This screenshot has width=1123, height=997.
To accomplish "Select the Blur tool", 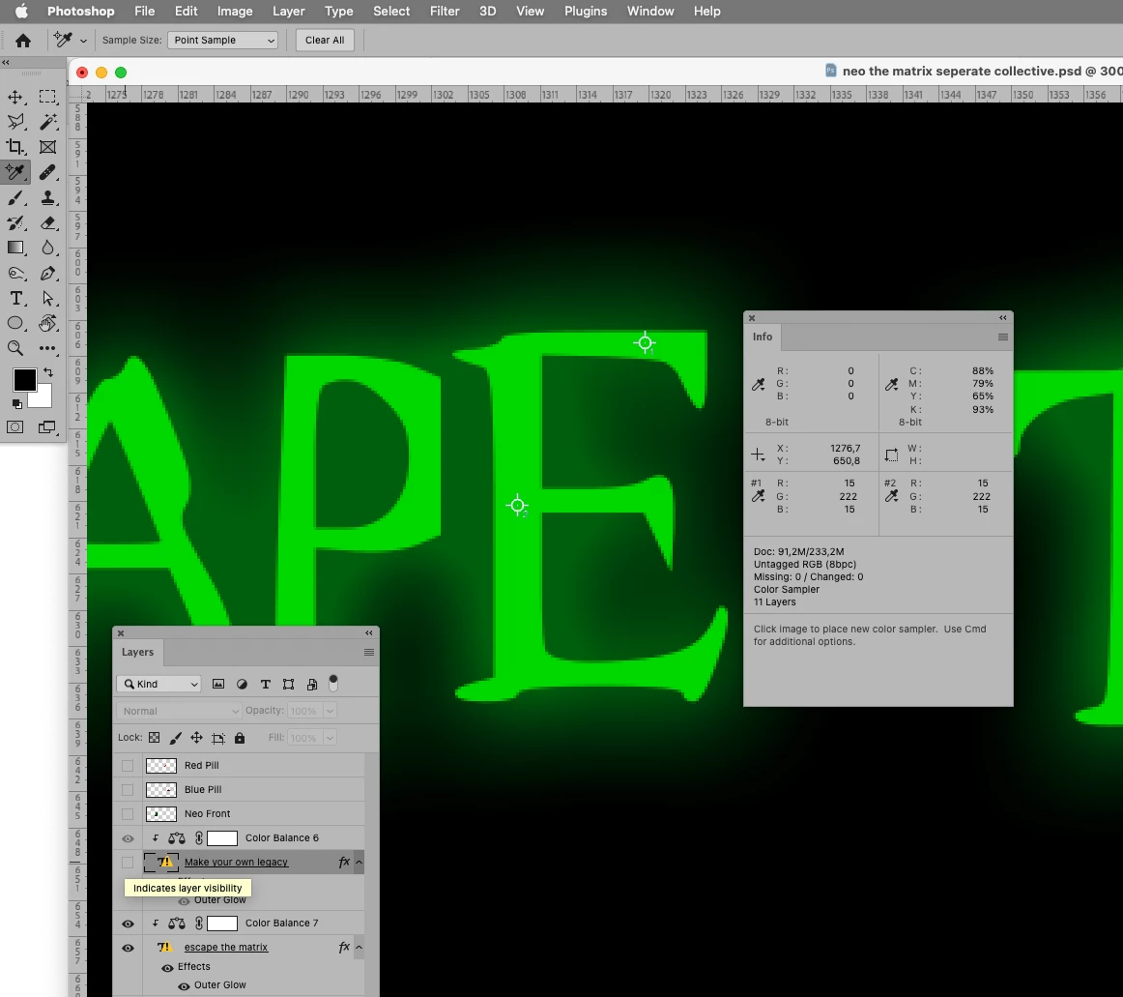I will coord(47,248).
